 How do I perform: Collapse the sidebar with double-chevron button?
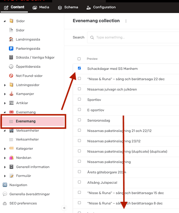click(64, 208)
